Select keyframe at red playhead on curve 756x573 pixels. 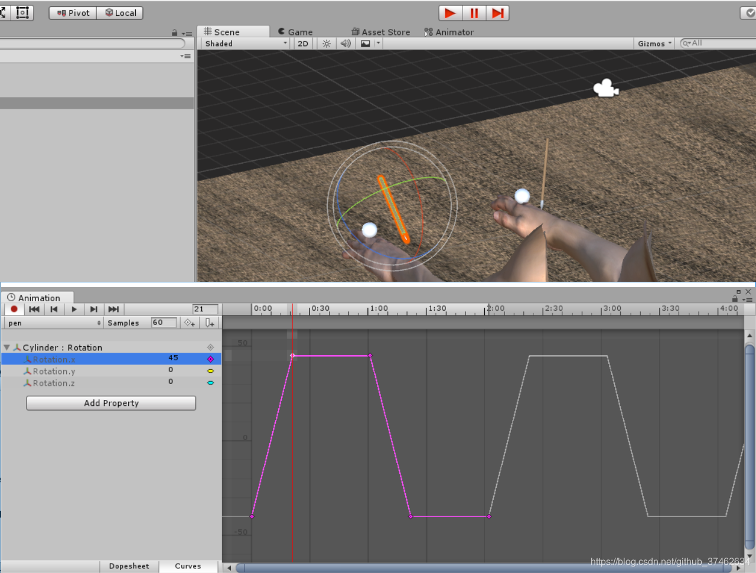(x=292, y=356)
